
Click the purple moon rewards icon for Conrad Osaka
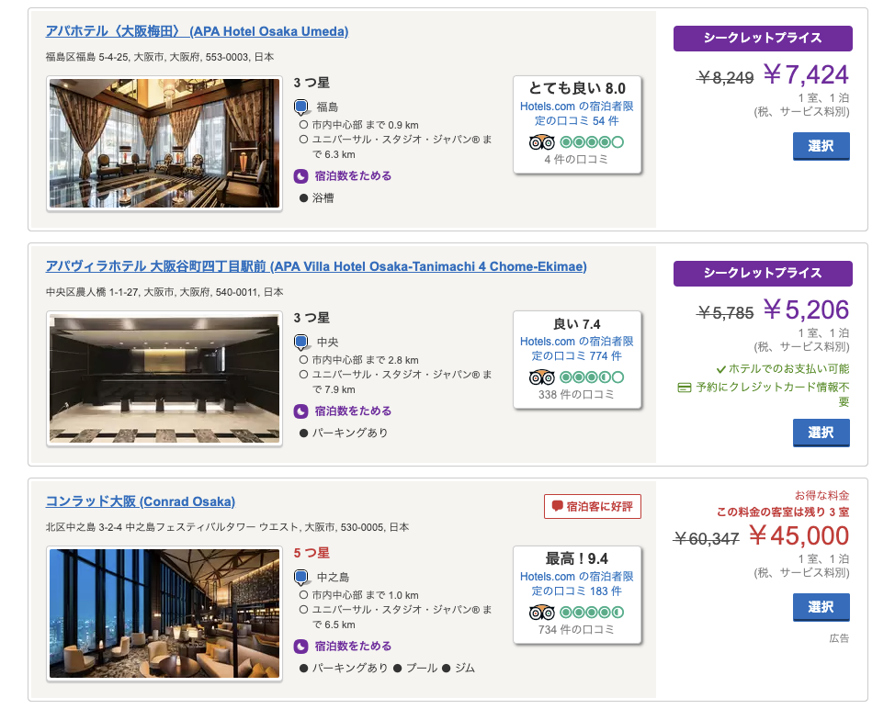click(x=300, y=647)
